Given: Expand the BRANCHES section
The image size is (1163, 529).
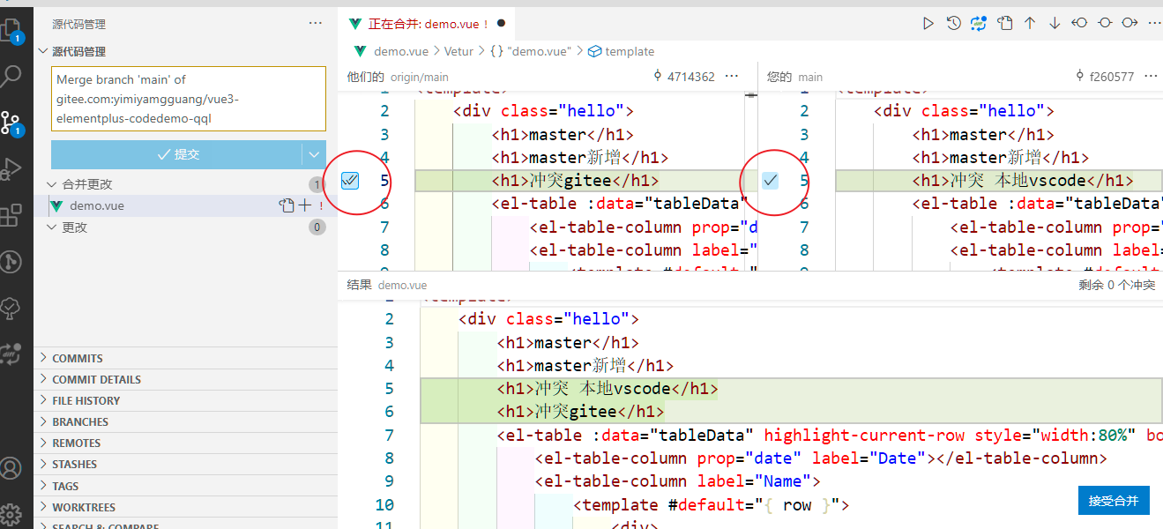Looking at the screenshot, I should (185, 421).
